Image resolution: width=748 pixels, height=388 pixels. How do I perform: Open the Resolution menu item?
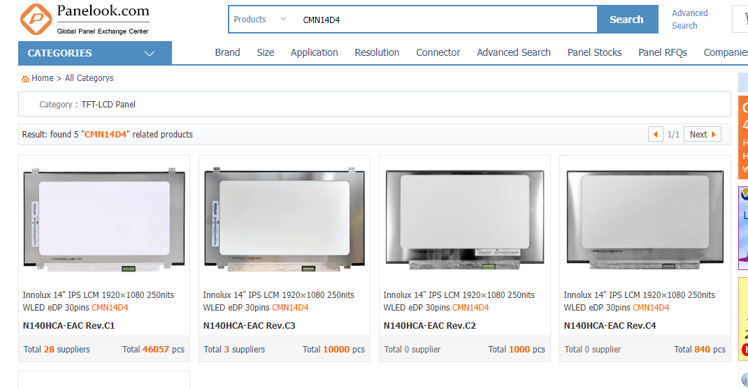[377, 52]
